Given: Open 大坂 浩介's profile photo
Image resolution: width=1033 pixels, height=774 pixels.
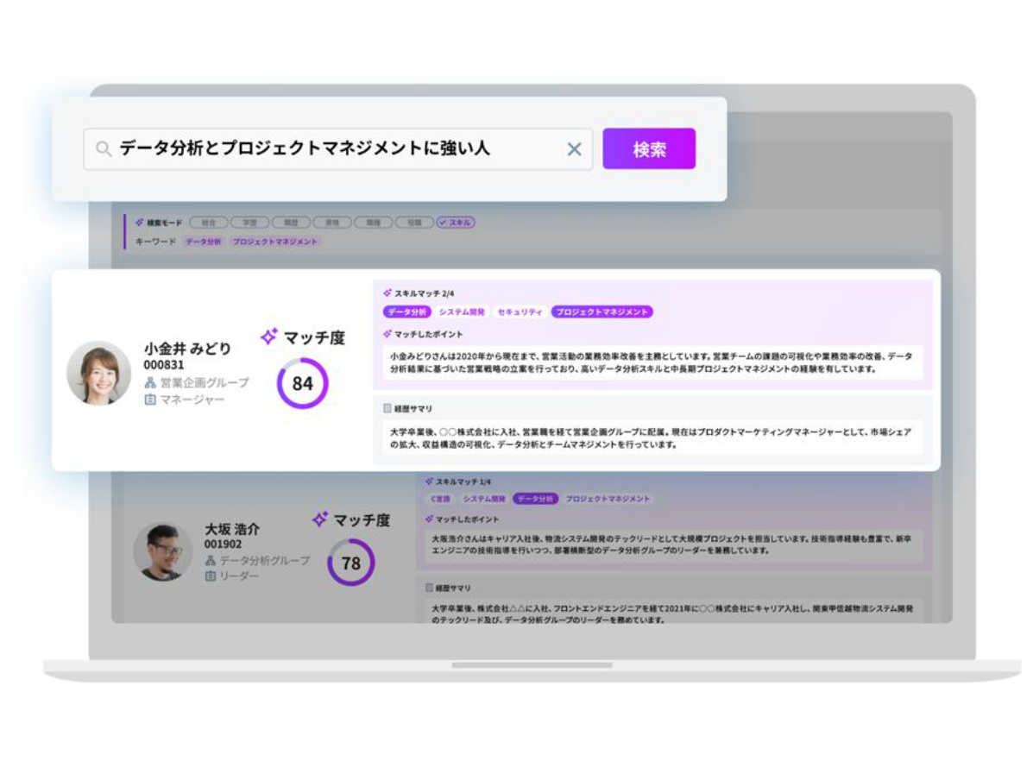Looking at the screenshot, I should coord(163,551).
